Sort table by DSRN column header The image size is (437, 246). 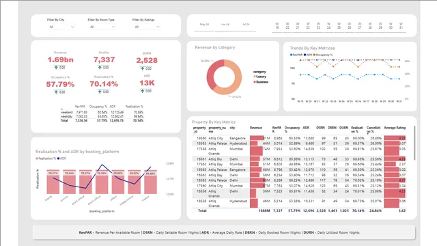coord(320,128)
